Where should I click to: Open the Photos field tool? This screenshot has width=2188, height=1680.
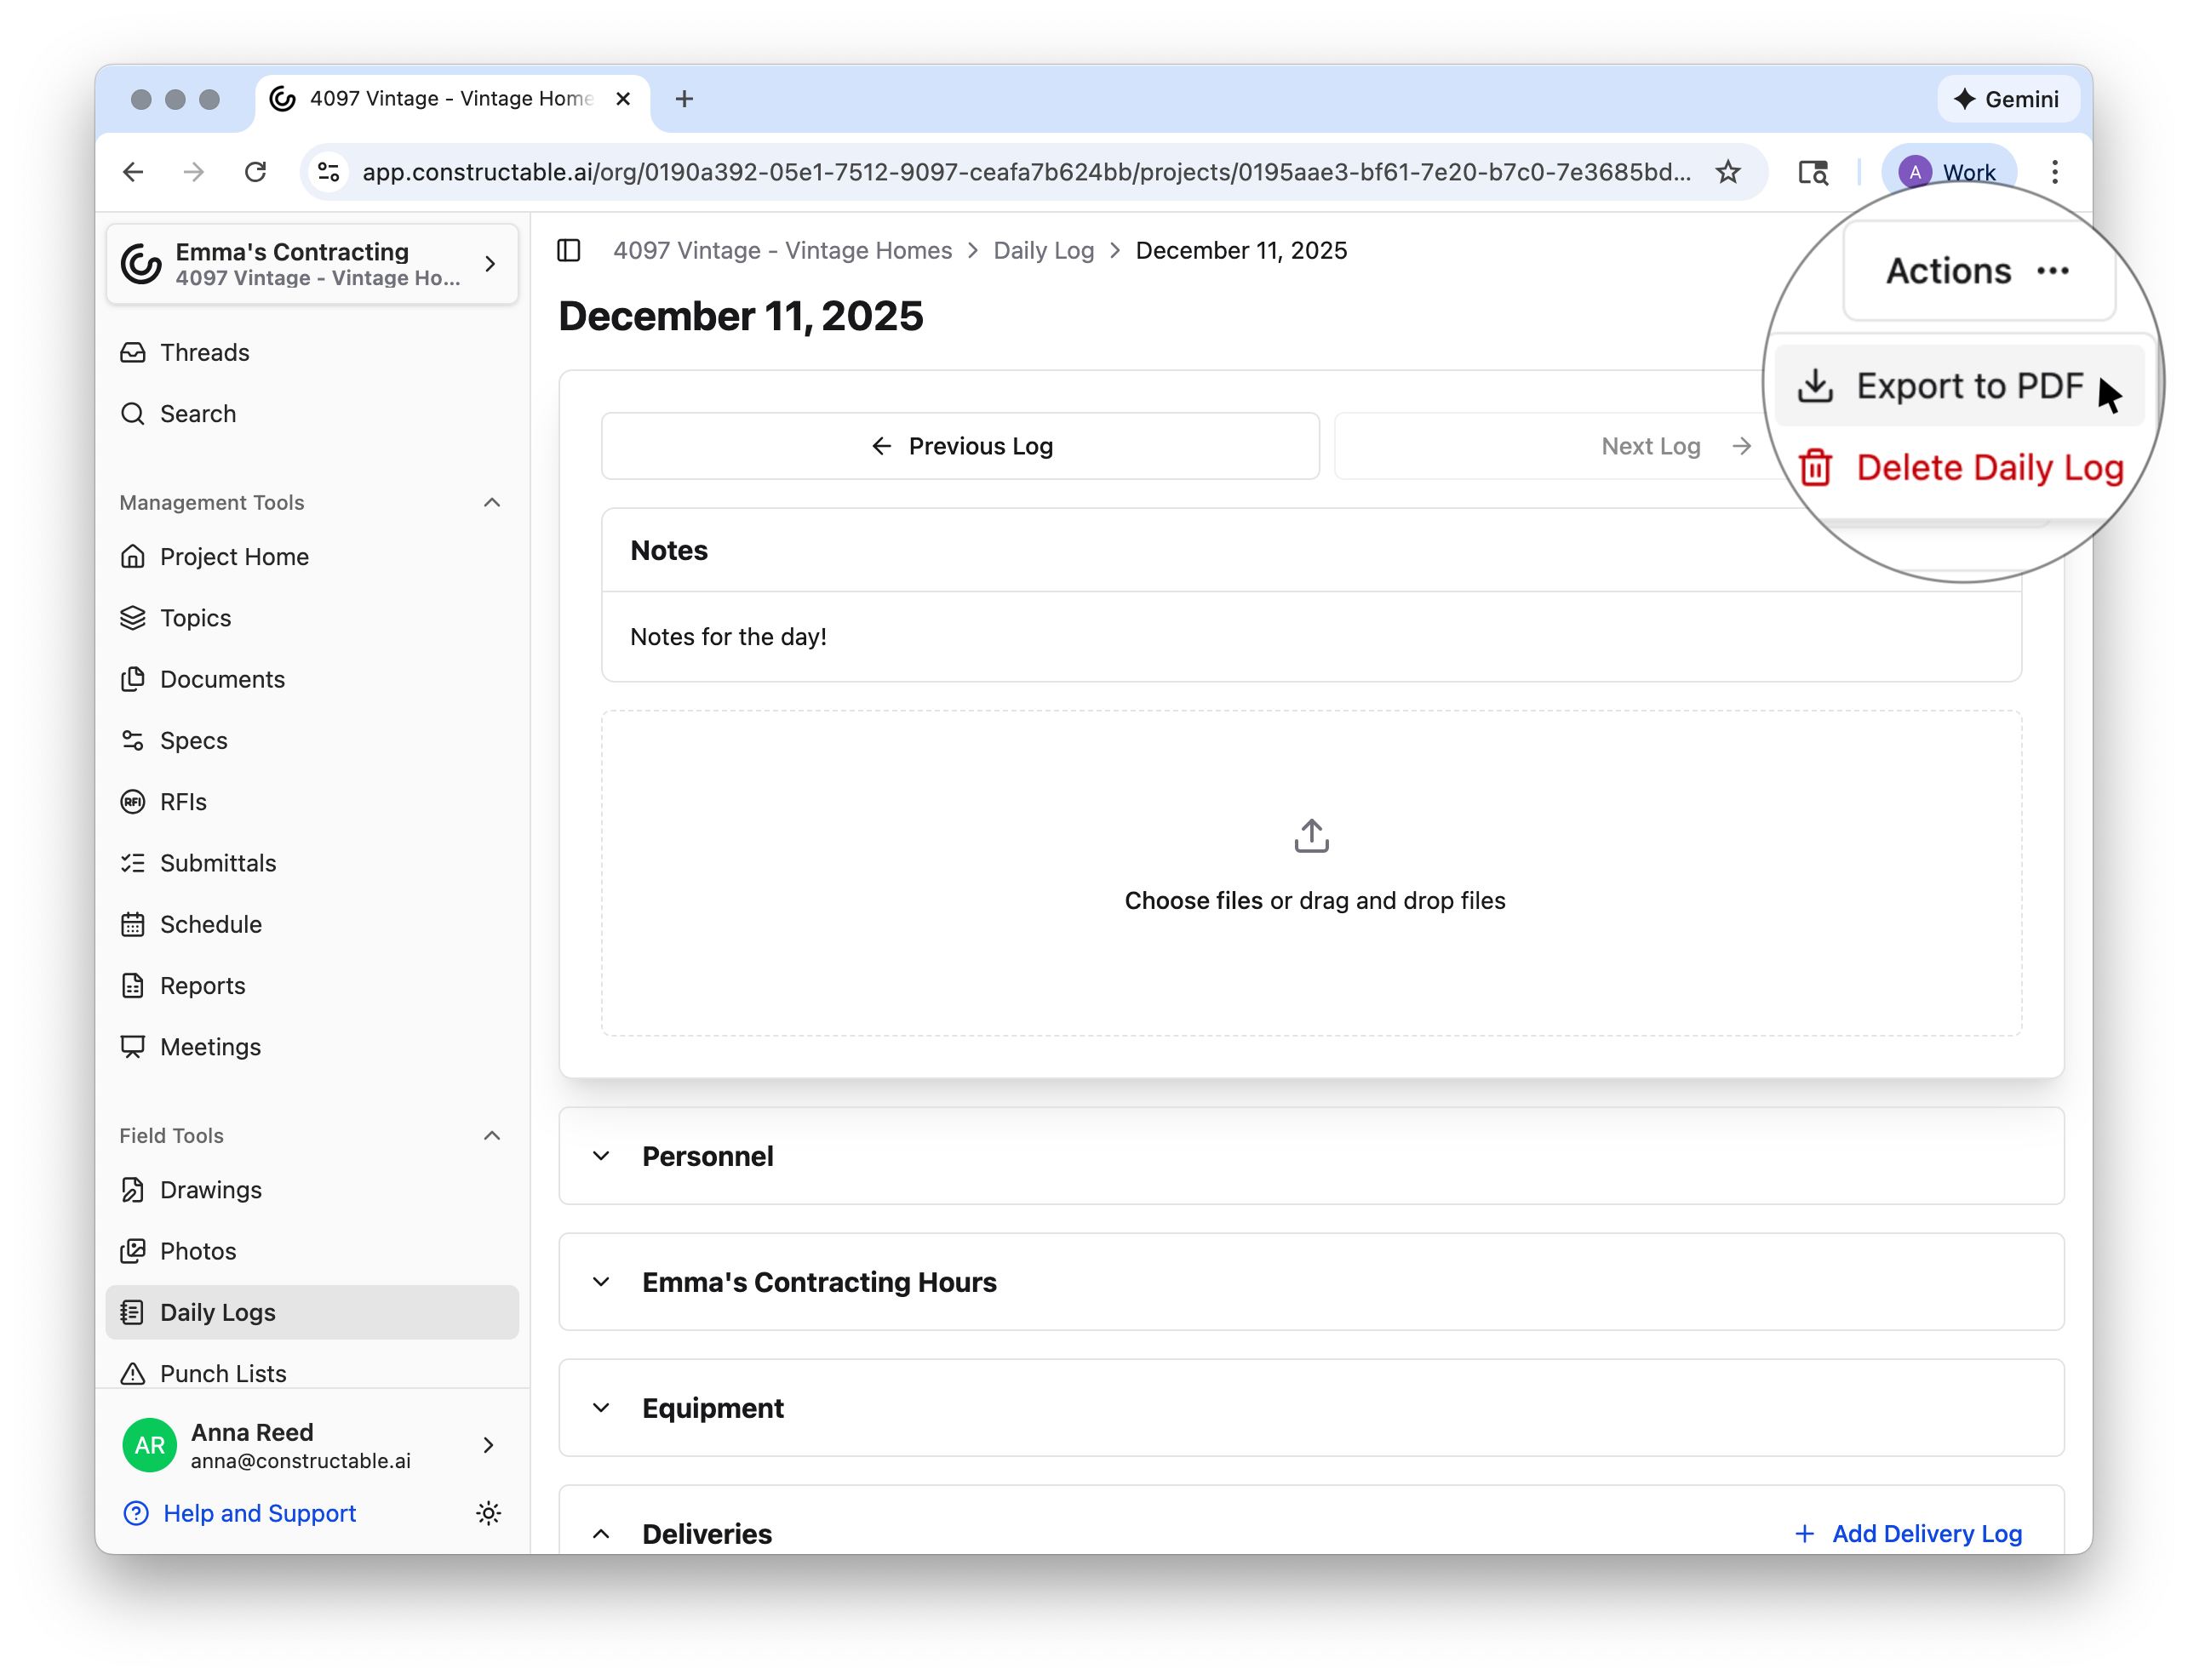tap(311, 1250)
